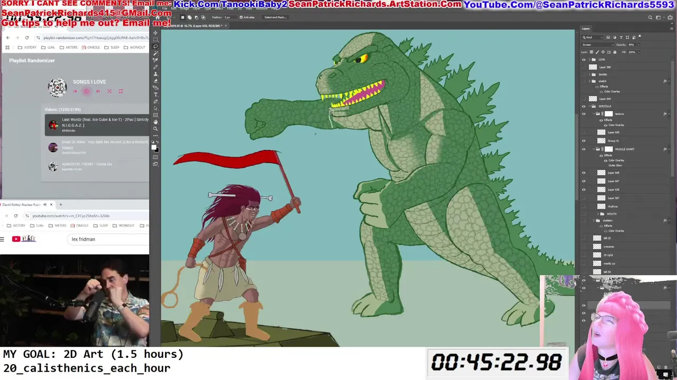Select the Clone Stamp tool
This screenshot has height=380, width=677.
coord(155,74)
